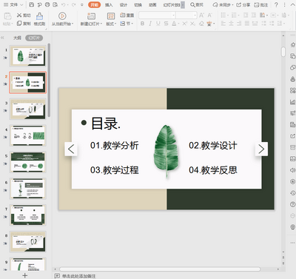
Task: Toggle underline formatting U
Action: [158, 24]
